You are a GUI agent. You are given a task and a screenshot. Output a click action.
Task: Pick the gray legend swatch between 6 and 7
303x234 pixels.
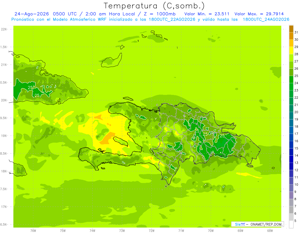pos(291,210)
